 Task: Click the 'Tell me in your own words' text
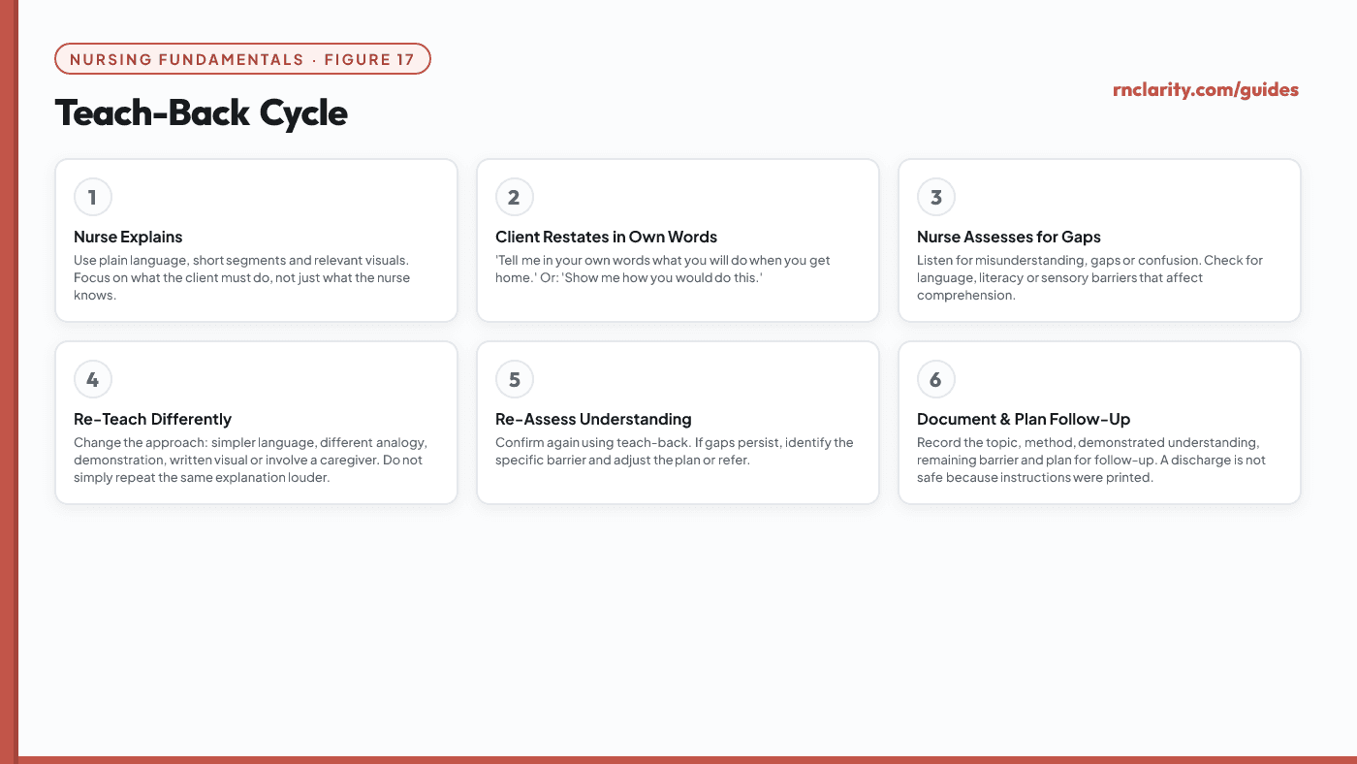(x=663, y=270)
